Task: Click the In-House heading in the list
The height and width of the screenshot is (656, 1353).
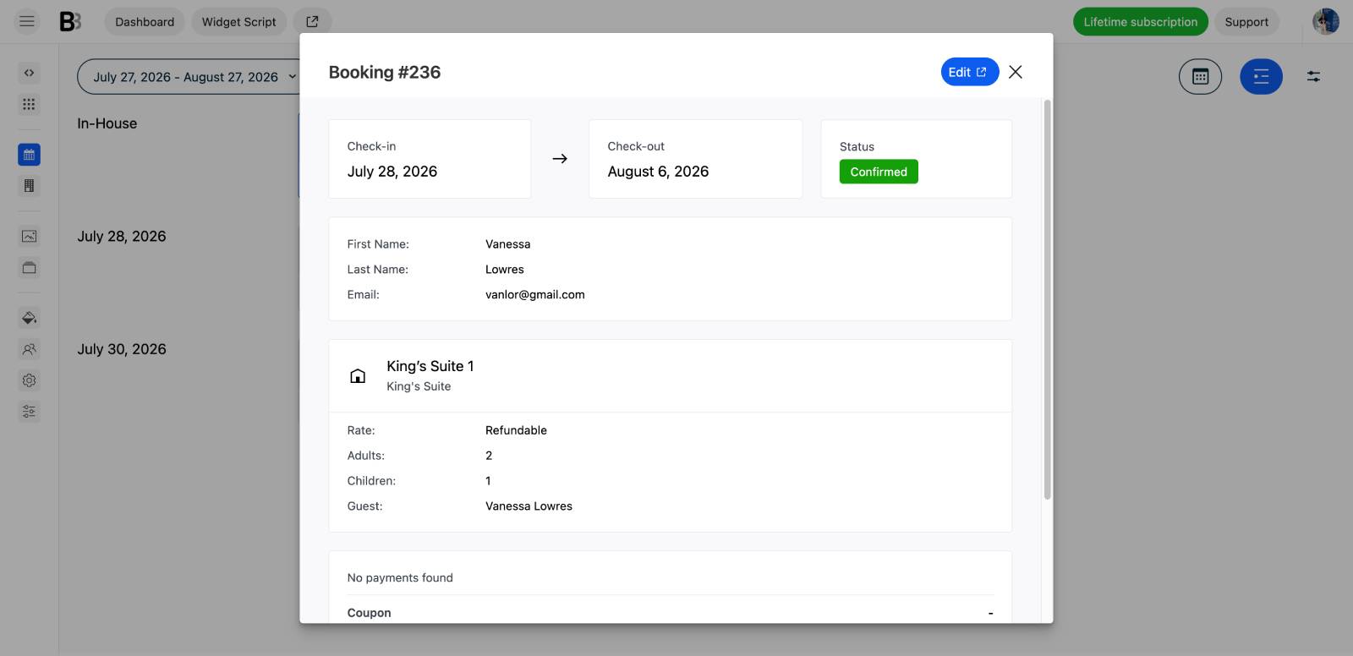Action: coord(107,123)
